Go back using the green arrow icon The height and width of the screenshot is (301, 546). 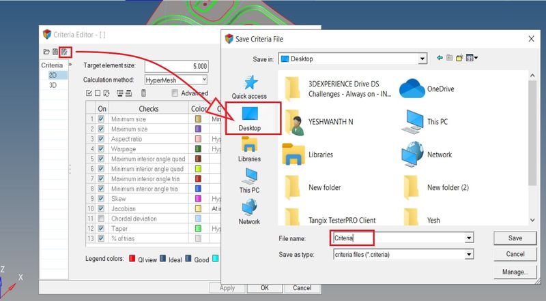tap(440, 58)
